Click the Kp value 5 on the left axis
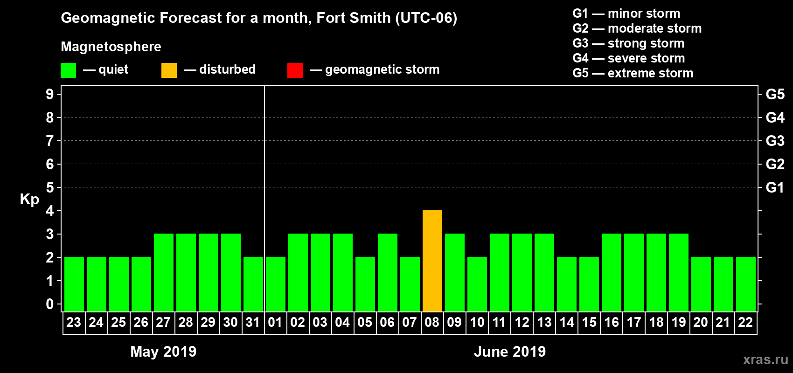The height and width of the screenshot is (373, 793). (x=50, y=187)
